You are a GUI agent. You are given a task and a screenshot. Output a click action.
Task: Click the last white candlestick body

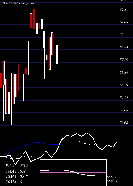click(x=57, y=55)
